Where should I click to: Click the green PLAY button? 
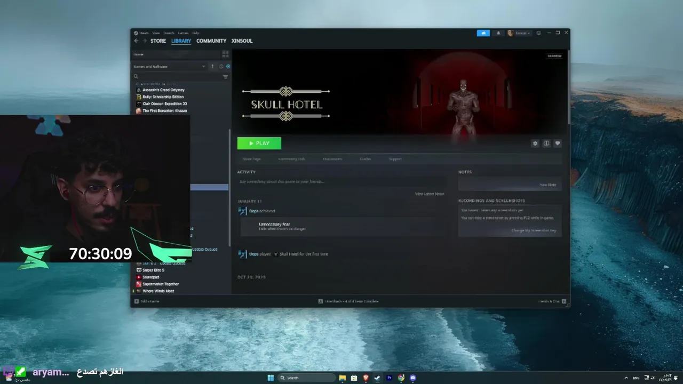[259, 143]
